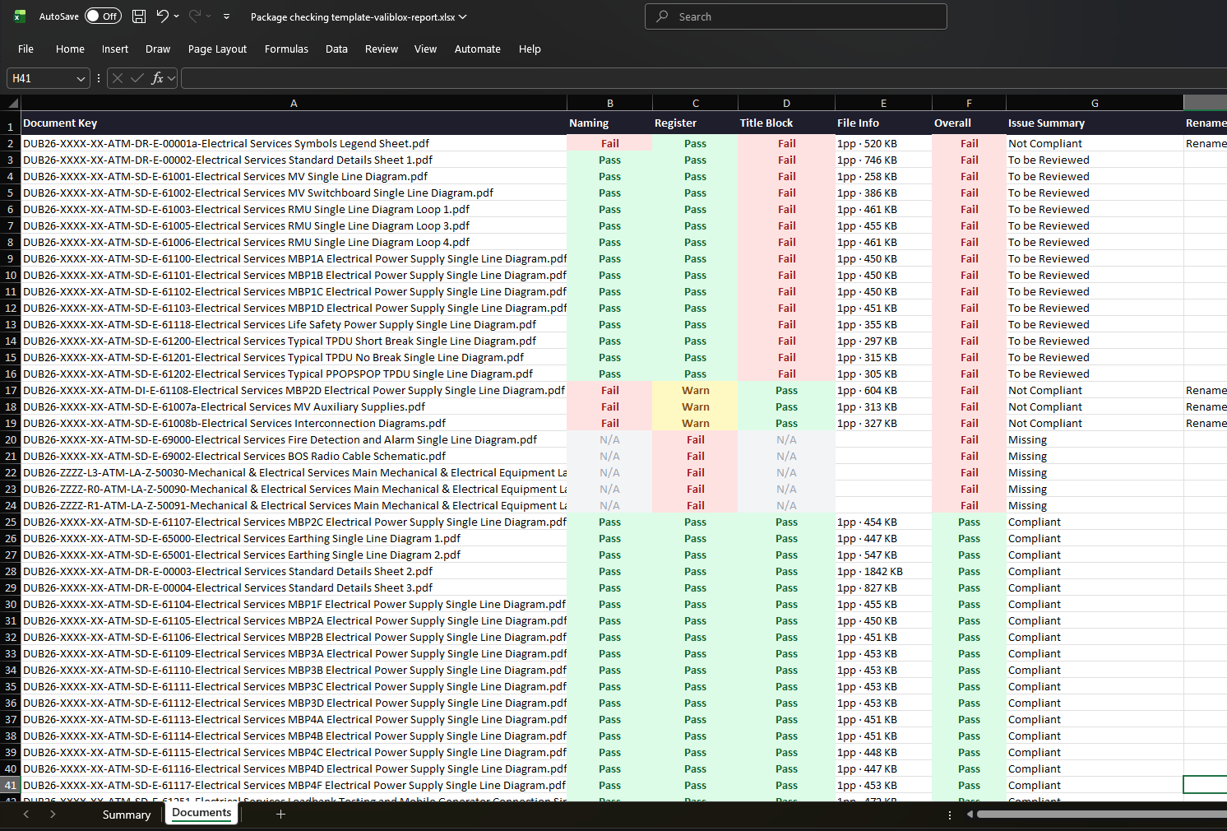Viewport: 1227px width, 831px height.
Task: Click 'Compliant' cell in row 25
Action: pos(1095,522)
